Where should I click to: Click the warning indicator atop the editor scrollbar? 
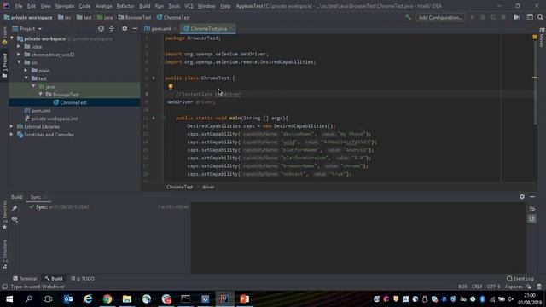click(x=535, y=37)
